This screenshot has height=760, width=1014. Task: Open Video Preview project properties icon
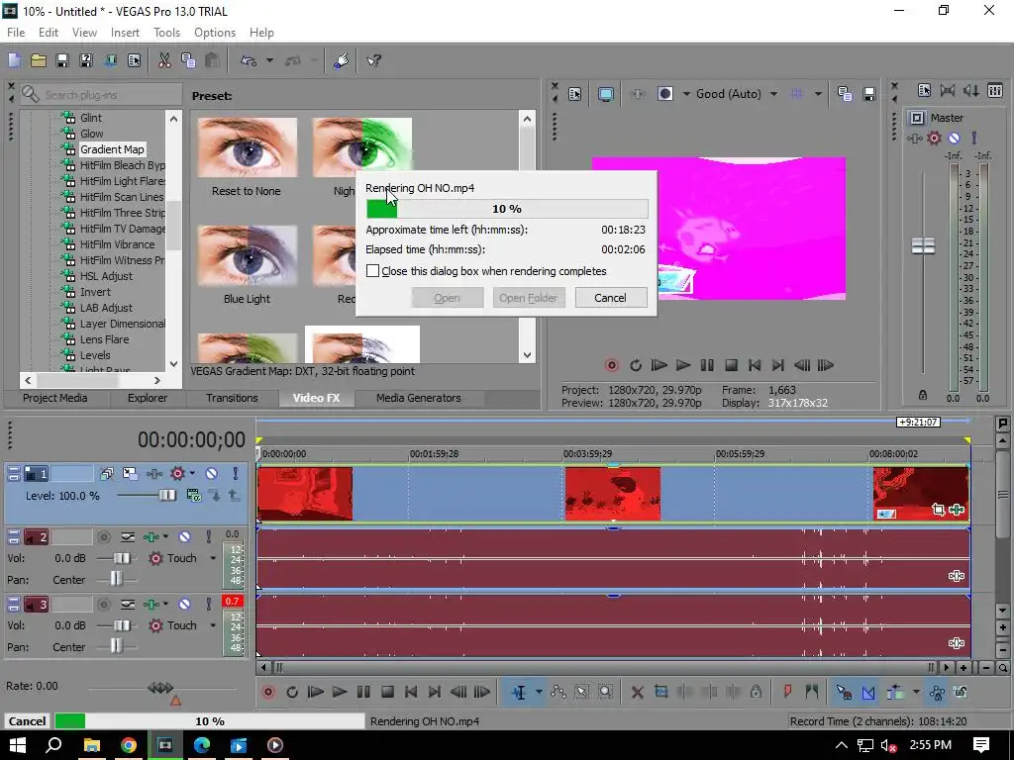(575, 94)
